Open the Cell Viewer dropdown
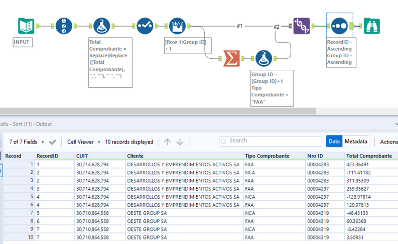Screen dimensions: 398x244 84,142
